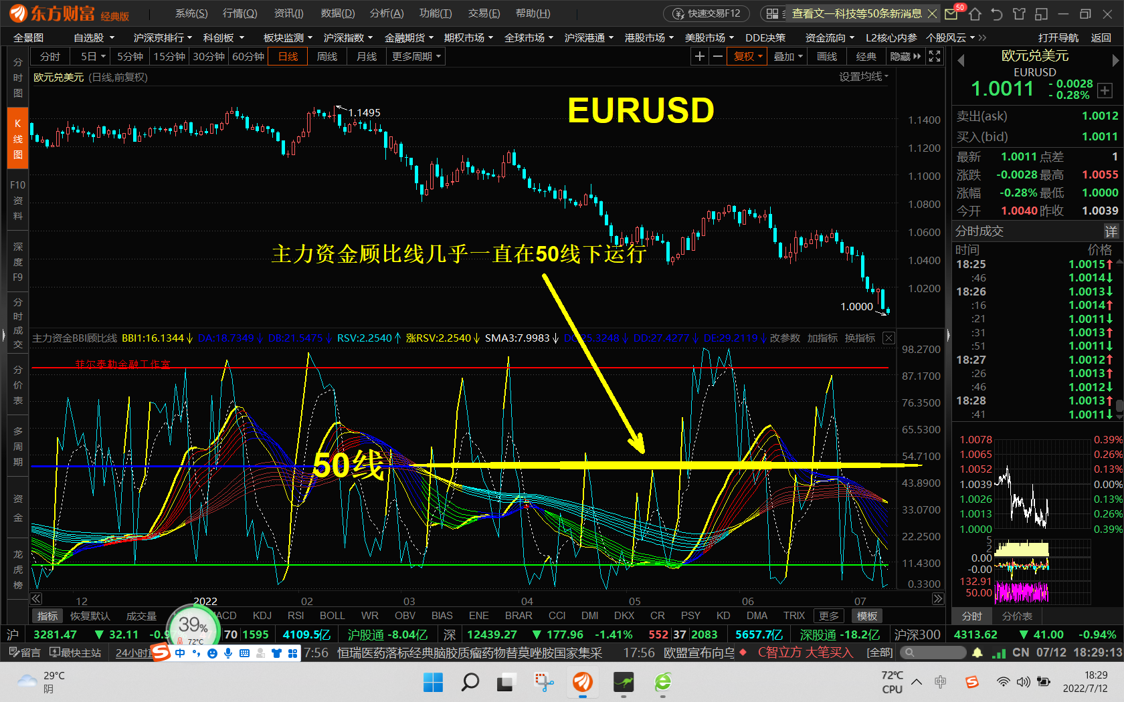The image size is (1124, 702).
Task: Open the Sogou input icon in the taskbar
Action: point(972,683)
